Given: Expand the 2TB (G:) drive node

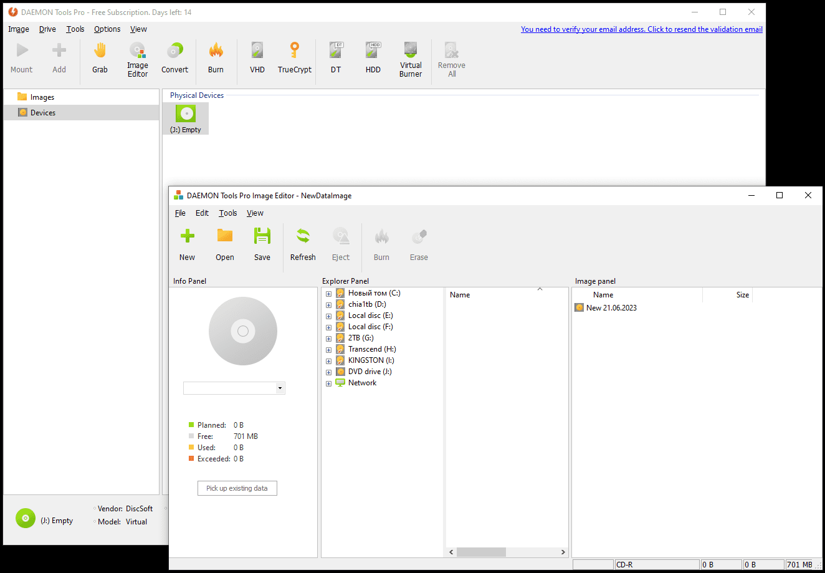Looking at the screenshot, I should click(328, 339).
